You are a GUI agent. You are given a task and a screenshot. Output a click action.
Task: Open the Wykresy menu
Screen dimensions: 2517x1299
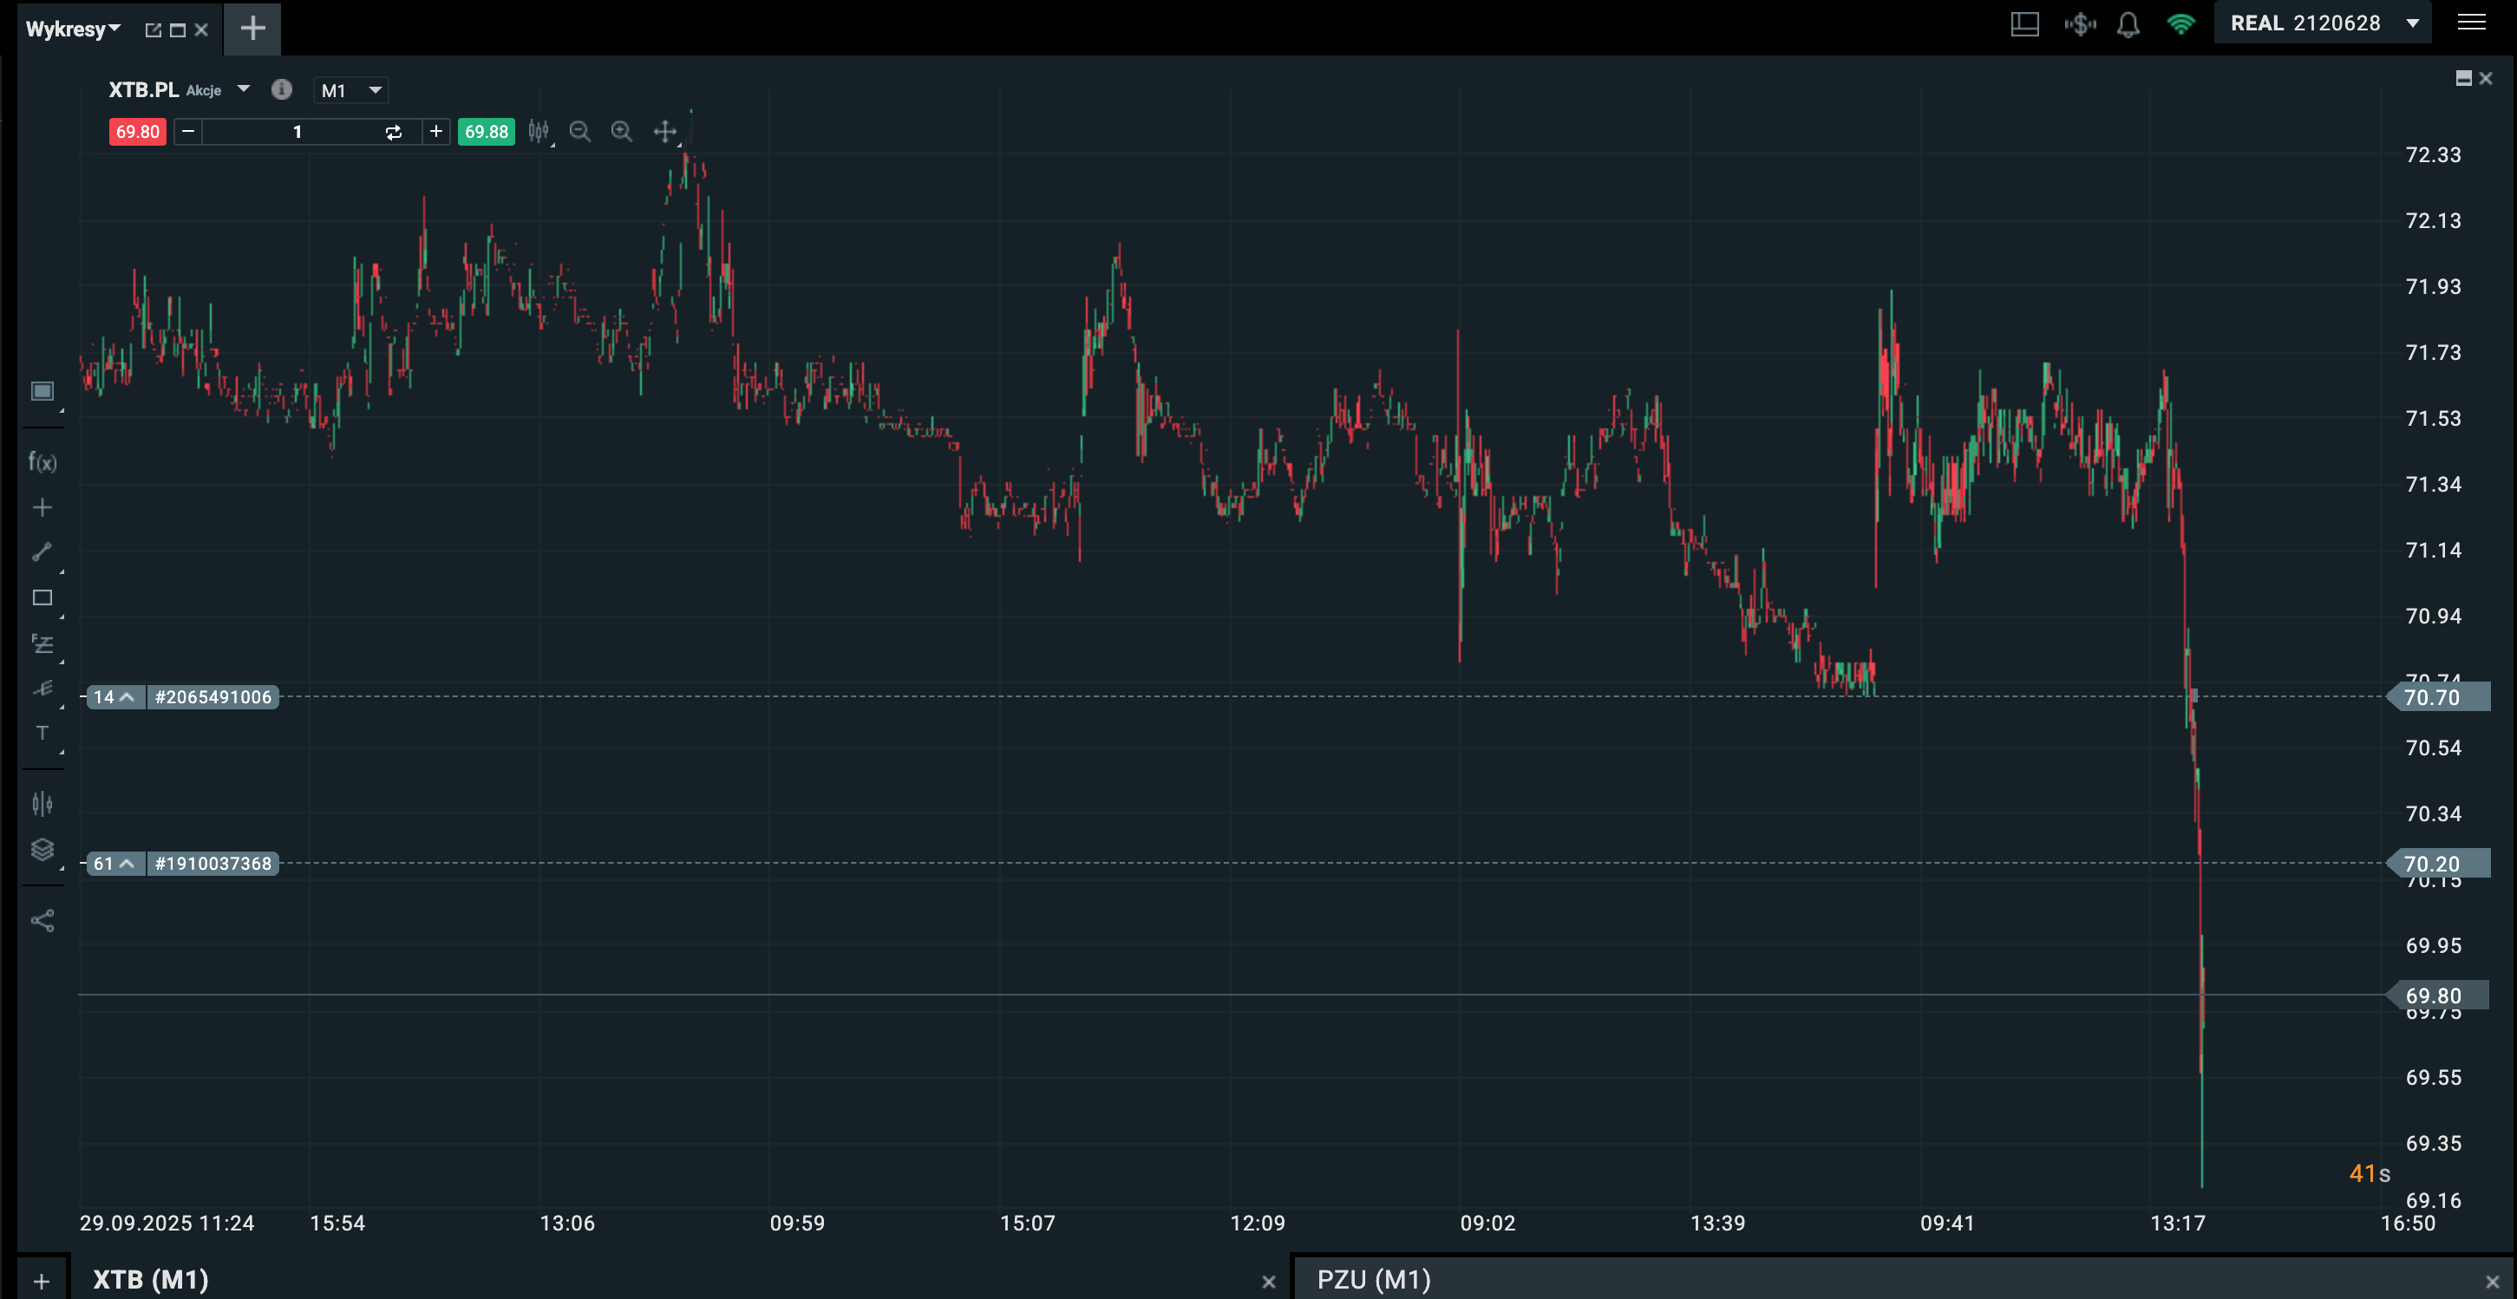click(71, 29)
